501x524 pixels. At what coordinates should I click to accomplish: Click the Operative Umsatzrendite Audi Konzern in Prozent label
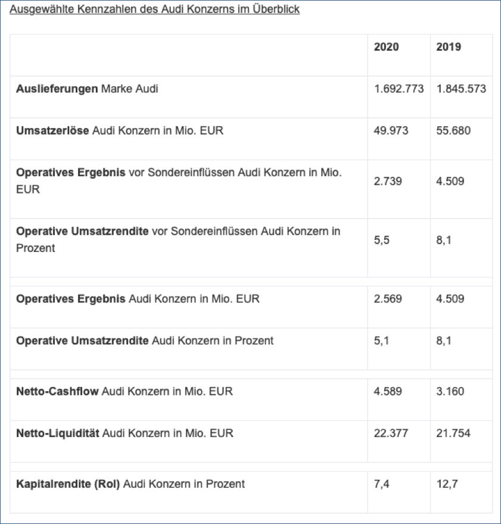click(145, 341)
